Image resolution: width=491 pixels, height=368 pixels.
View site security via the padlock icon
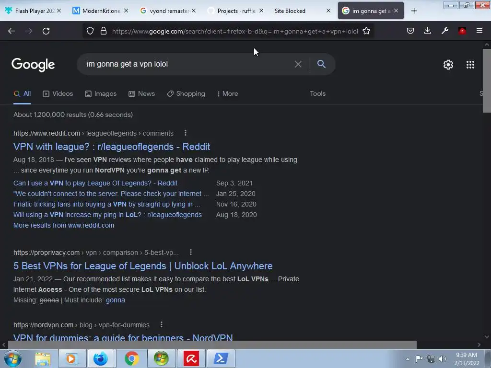click(104, 31)
